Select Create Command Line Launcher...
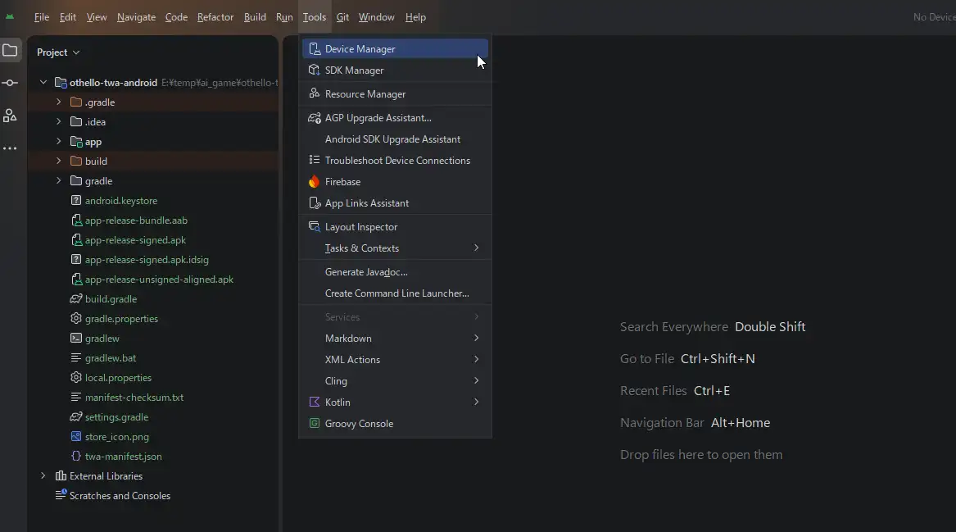This screenshot has height=532, width=956. click(395, 293)
